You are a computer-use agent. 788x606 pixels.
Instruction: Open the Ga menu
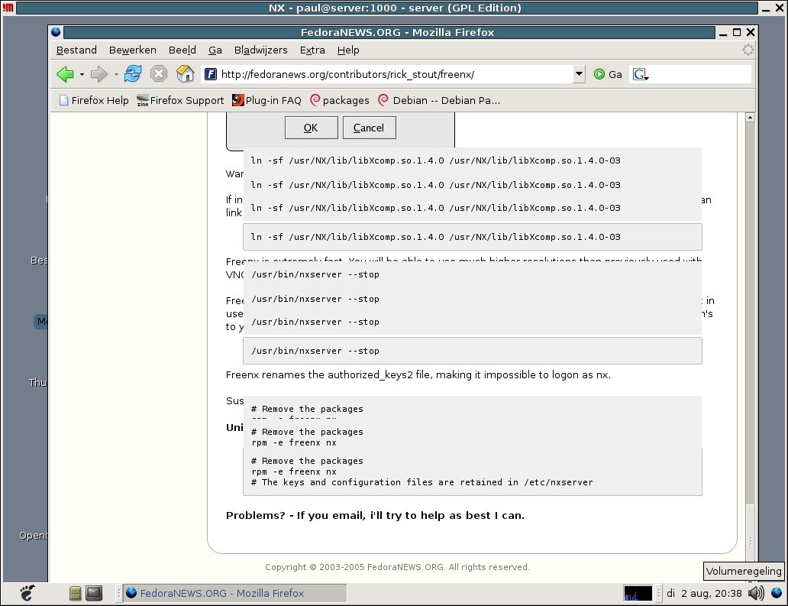pos(215,50)
